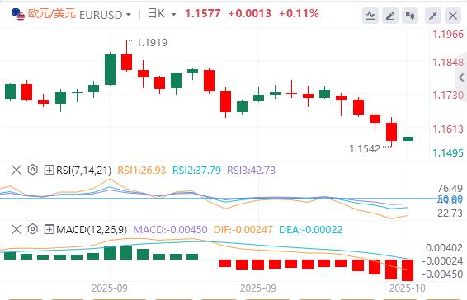This screenshot has width=467, height=300.
Task: Click the 1.1966 price axis label
Action: (x=448, y=35)
